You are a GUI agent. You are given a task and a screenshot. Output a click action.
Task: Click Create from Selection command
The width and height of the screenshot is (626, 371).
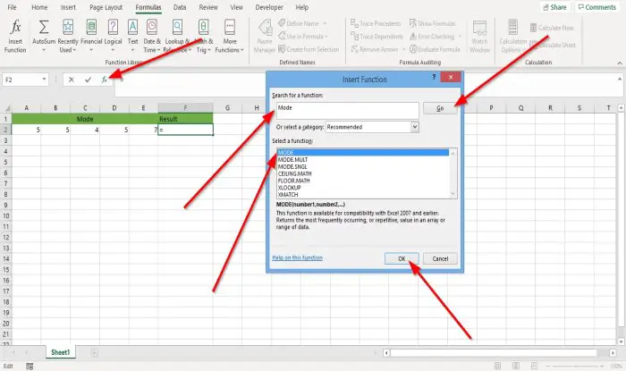309,49
